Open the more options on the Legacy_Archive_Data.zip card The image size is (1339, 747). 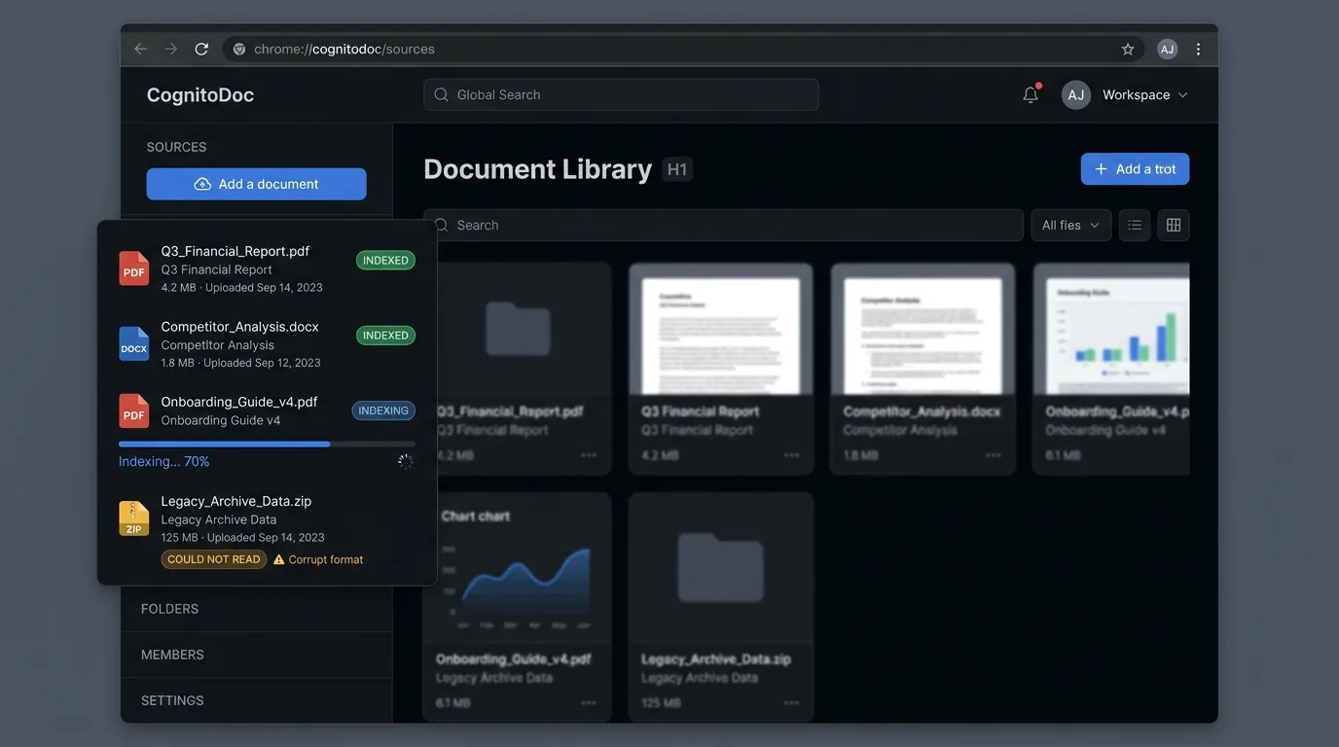click(791, 702)
